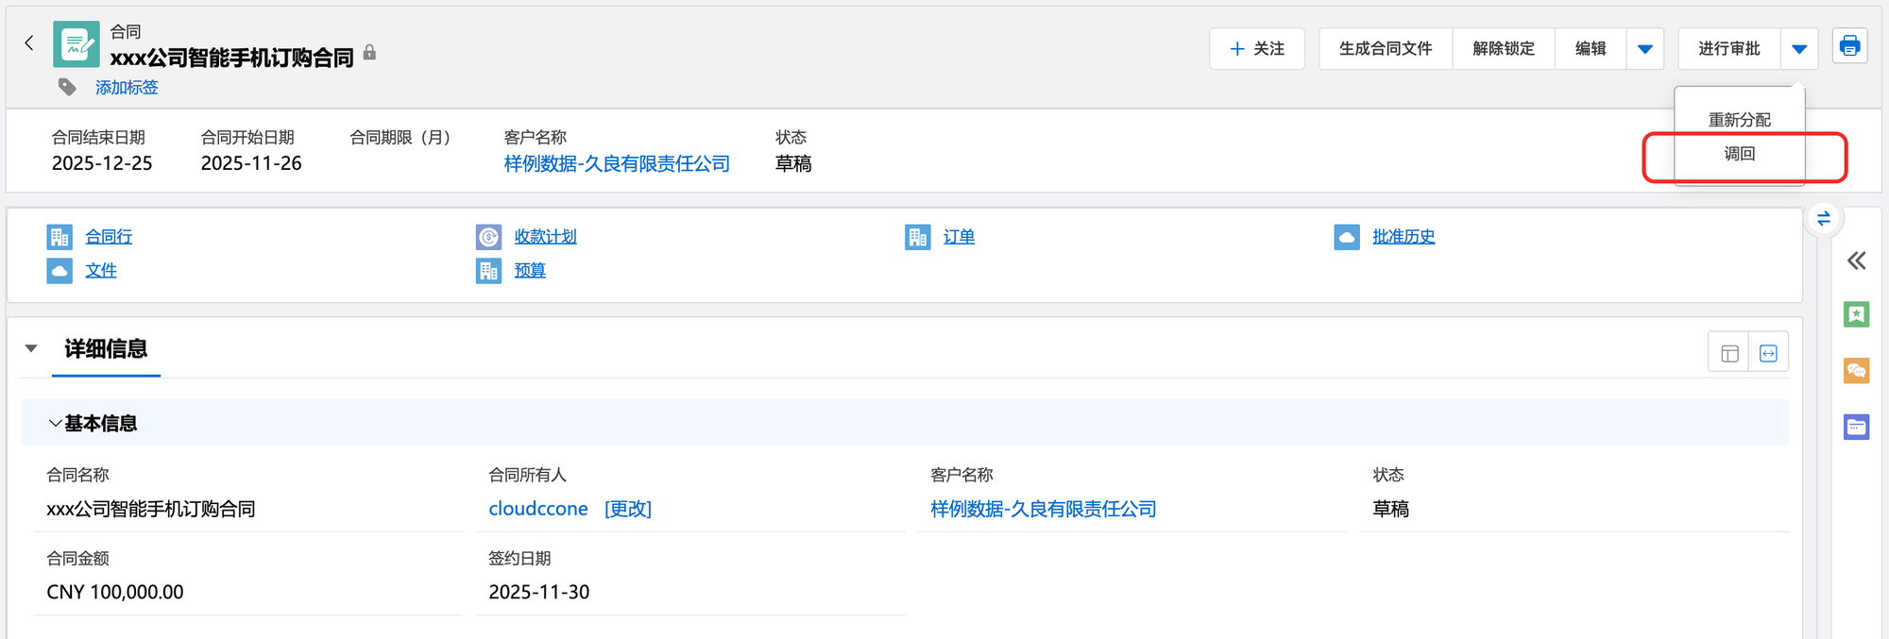This screenshot has width=1889, height=639.
Task: Select 重新分配 from the dropdown menu
Action: (1739, 120)
